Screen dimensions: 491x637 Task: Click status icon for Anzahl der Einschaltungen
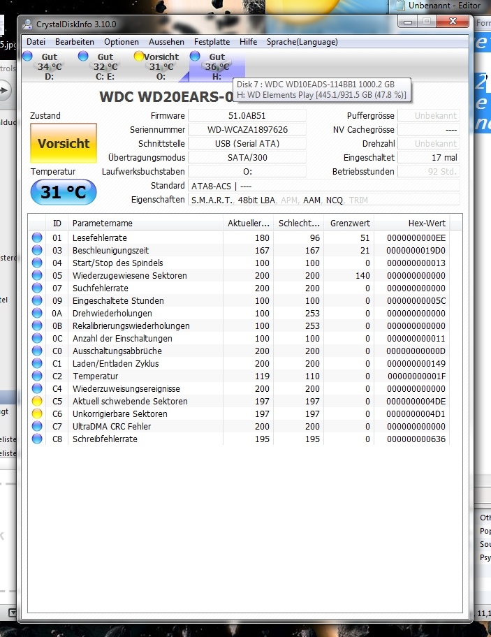37,338
